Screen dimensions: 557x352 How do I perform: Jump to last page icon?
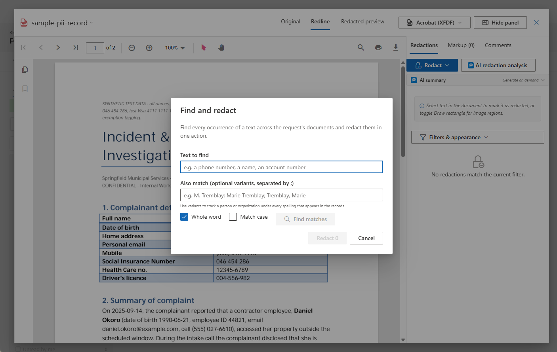(x=76, y=47)
